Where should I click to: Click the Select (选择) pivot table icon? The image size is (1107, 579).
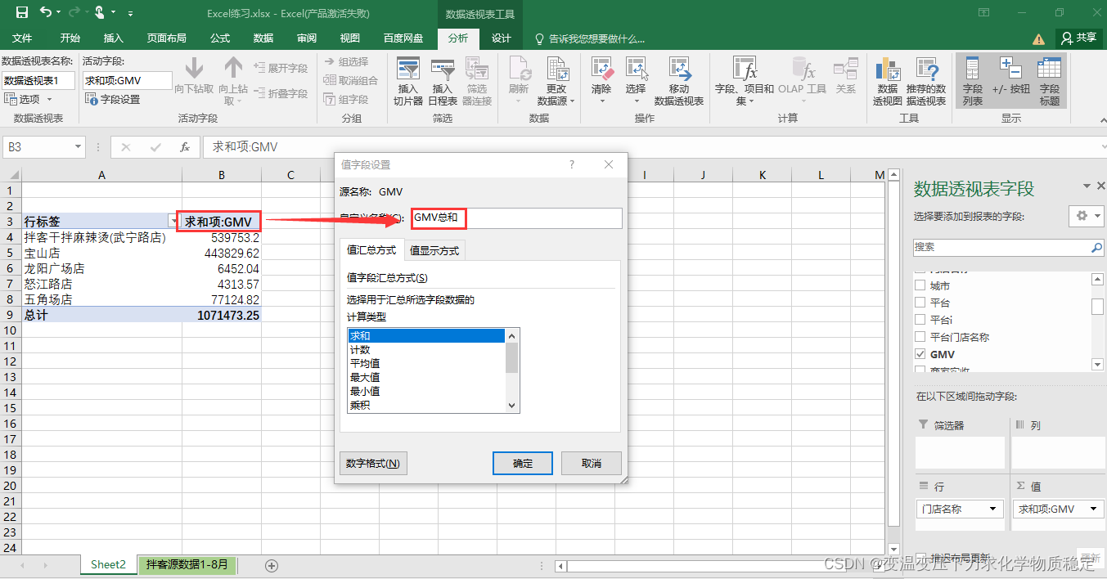[636, 69]
